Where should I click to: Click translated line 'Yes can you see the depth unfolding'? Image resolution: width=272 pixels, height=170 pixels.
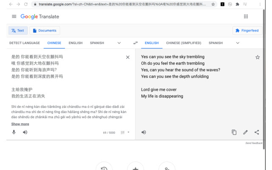click(x=175, y=76)
